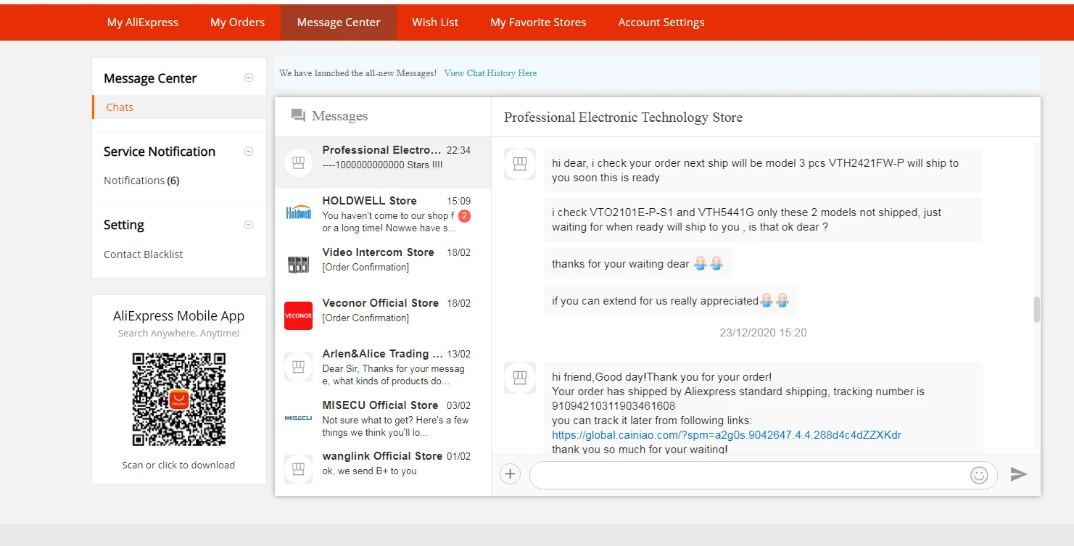Click the Messages speech bubble icon
The width and height of the screenshot is (1074, 546).
(298, 115)
